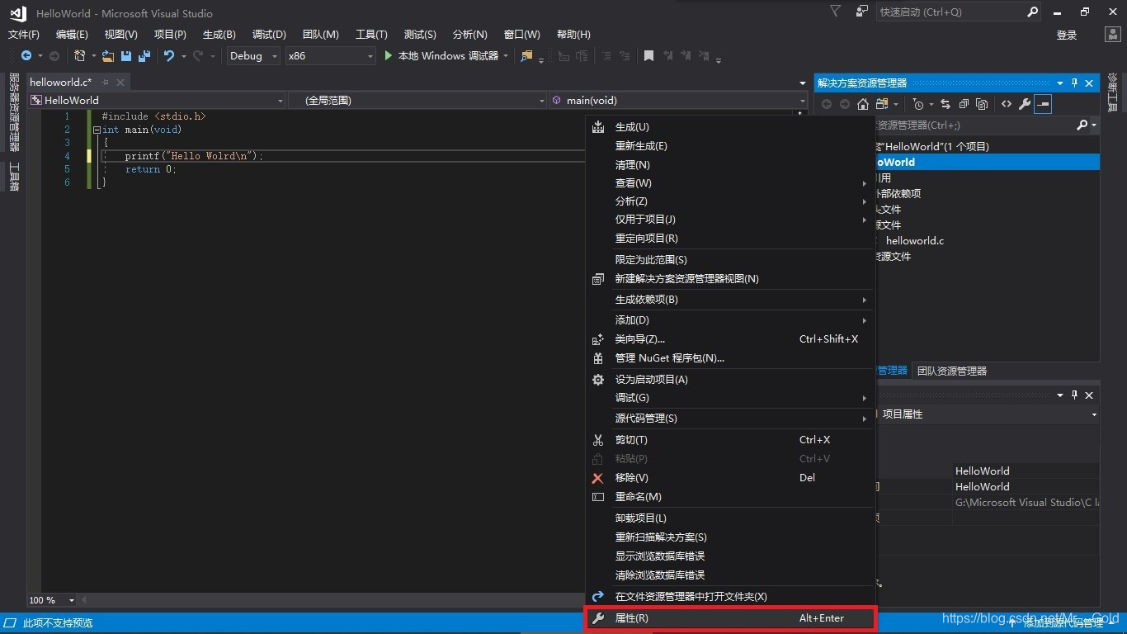Image resolution: width=1127 pixels, height=634 pixels.
Task: Select helloworld.c in Solution Explorer tree
Action: [915, 241]
